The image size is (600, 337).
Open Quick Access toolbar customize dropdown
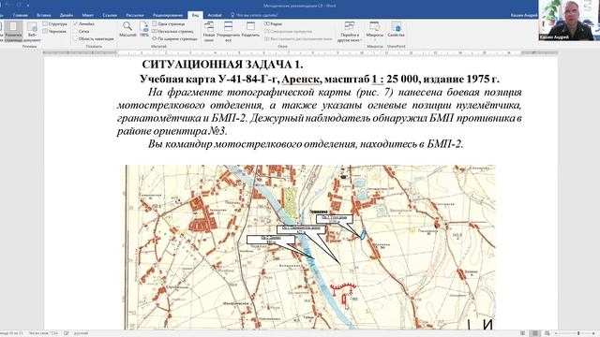point(28,6)
